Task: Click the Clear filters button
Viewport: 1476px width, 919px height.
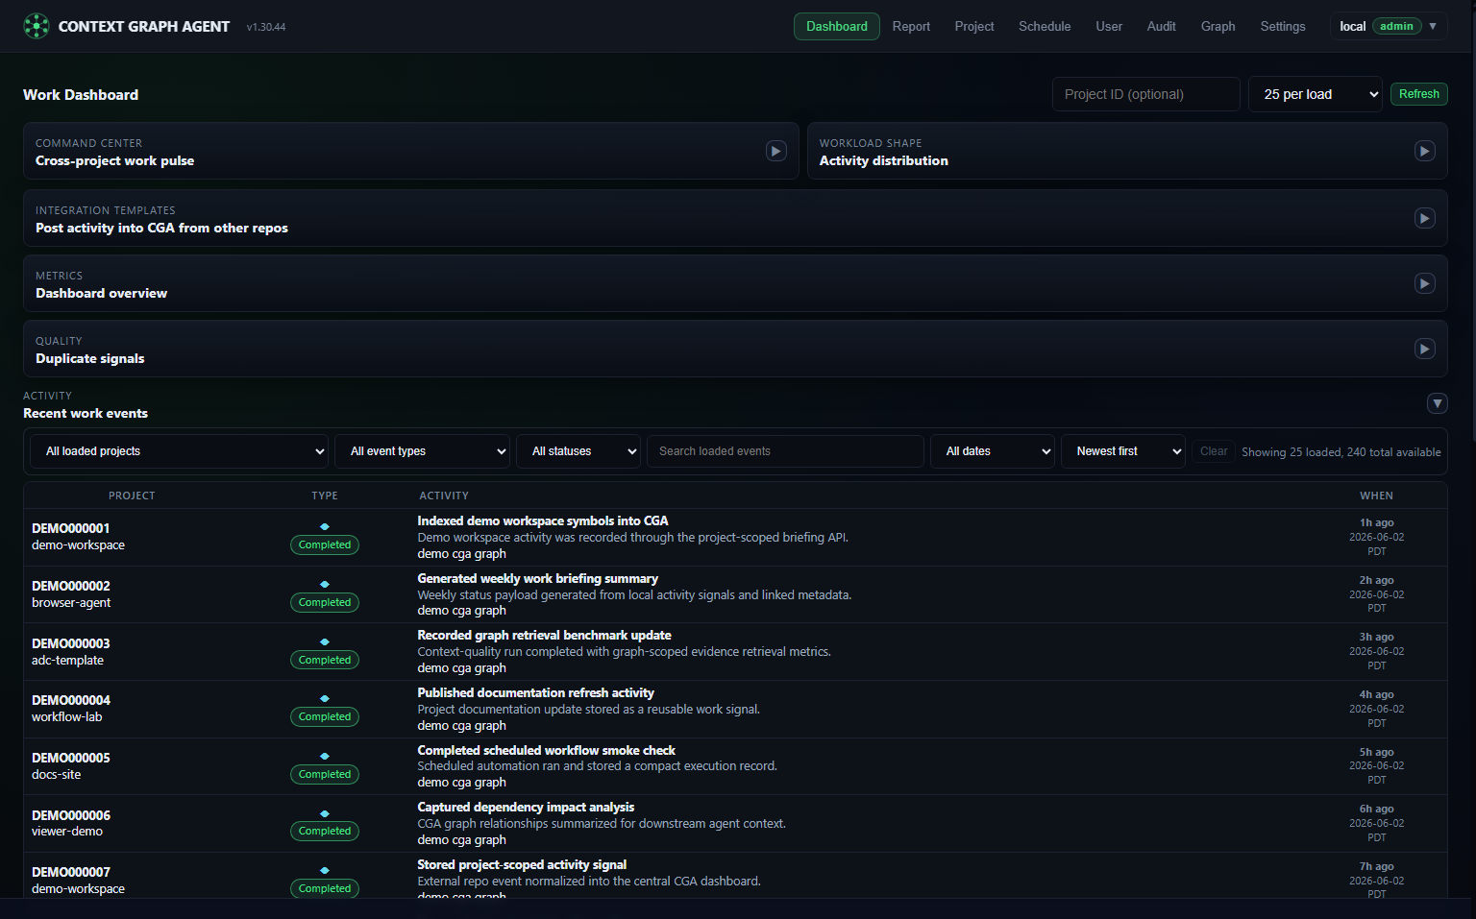Action: [1213, 451]
